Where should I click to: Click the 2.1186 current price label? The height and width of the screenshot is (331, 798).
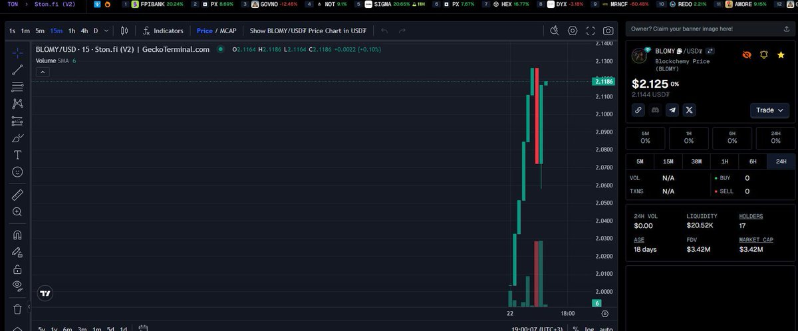click(603, 81)
